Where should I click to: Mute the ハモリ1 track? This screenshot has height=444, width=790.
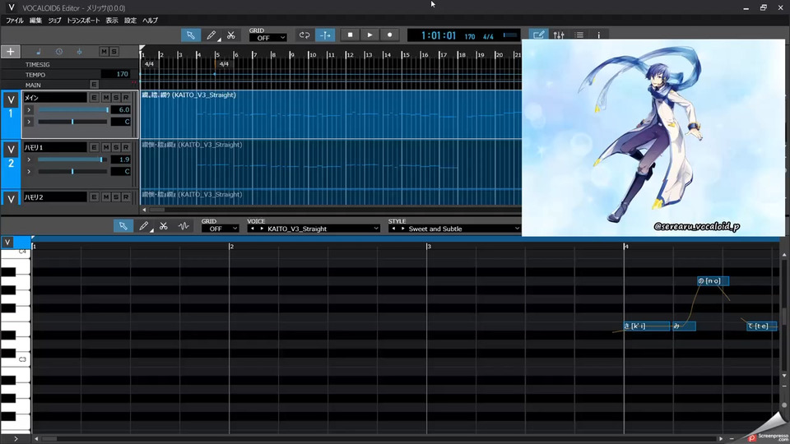[106, 147]
